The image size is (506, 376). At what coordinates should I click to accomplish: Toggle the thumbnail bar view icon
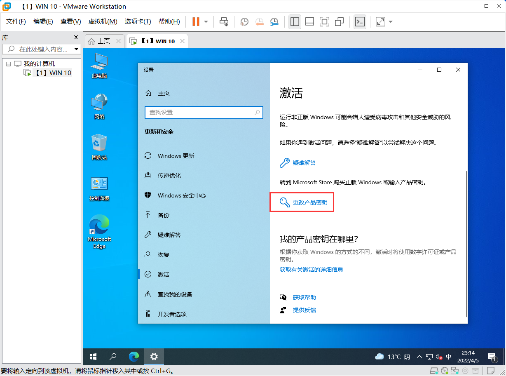(x=310, y=21)
